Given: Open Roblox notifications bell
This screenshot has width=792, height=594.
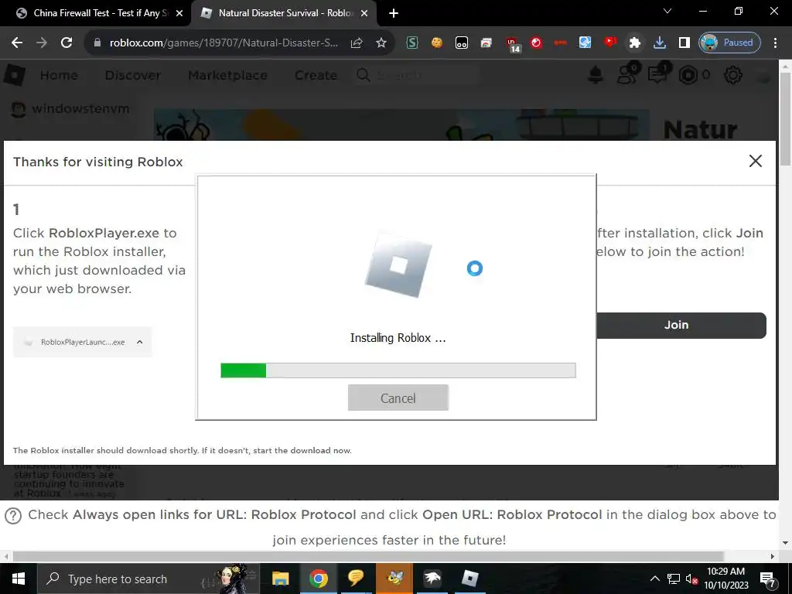Looking at the screenshot, I should pos(596,75).
